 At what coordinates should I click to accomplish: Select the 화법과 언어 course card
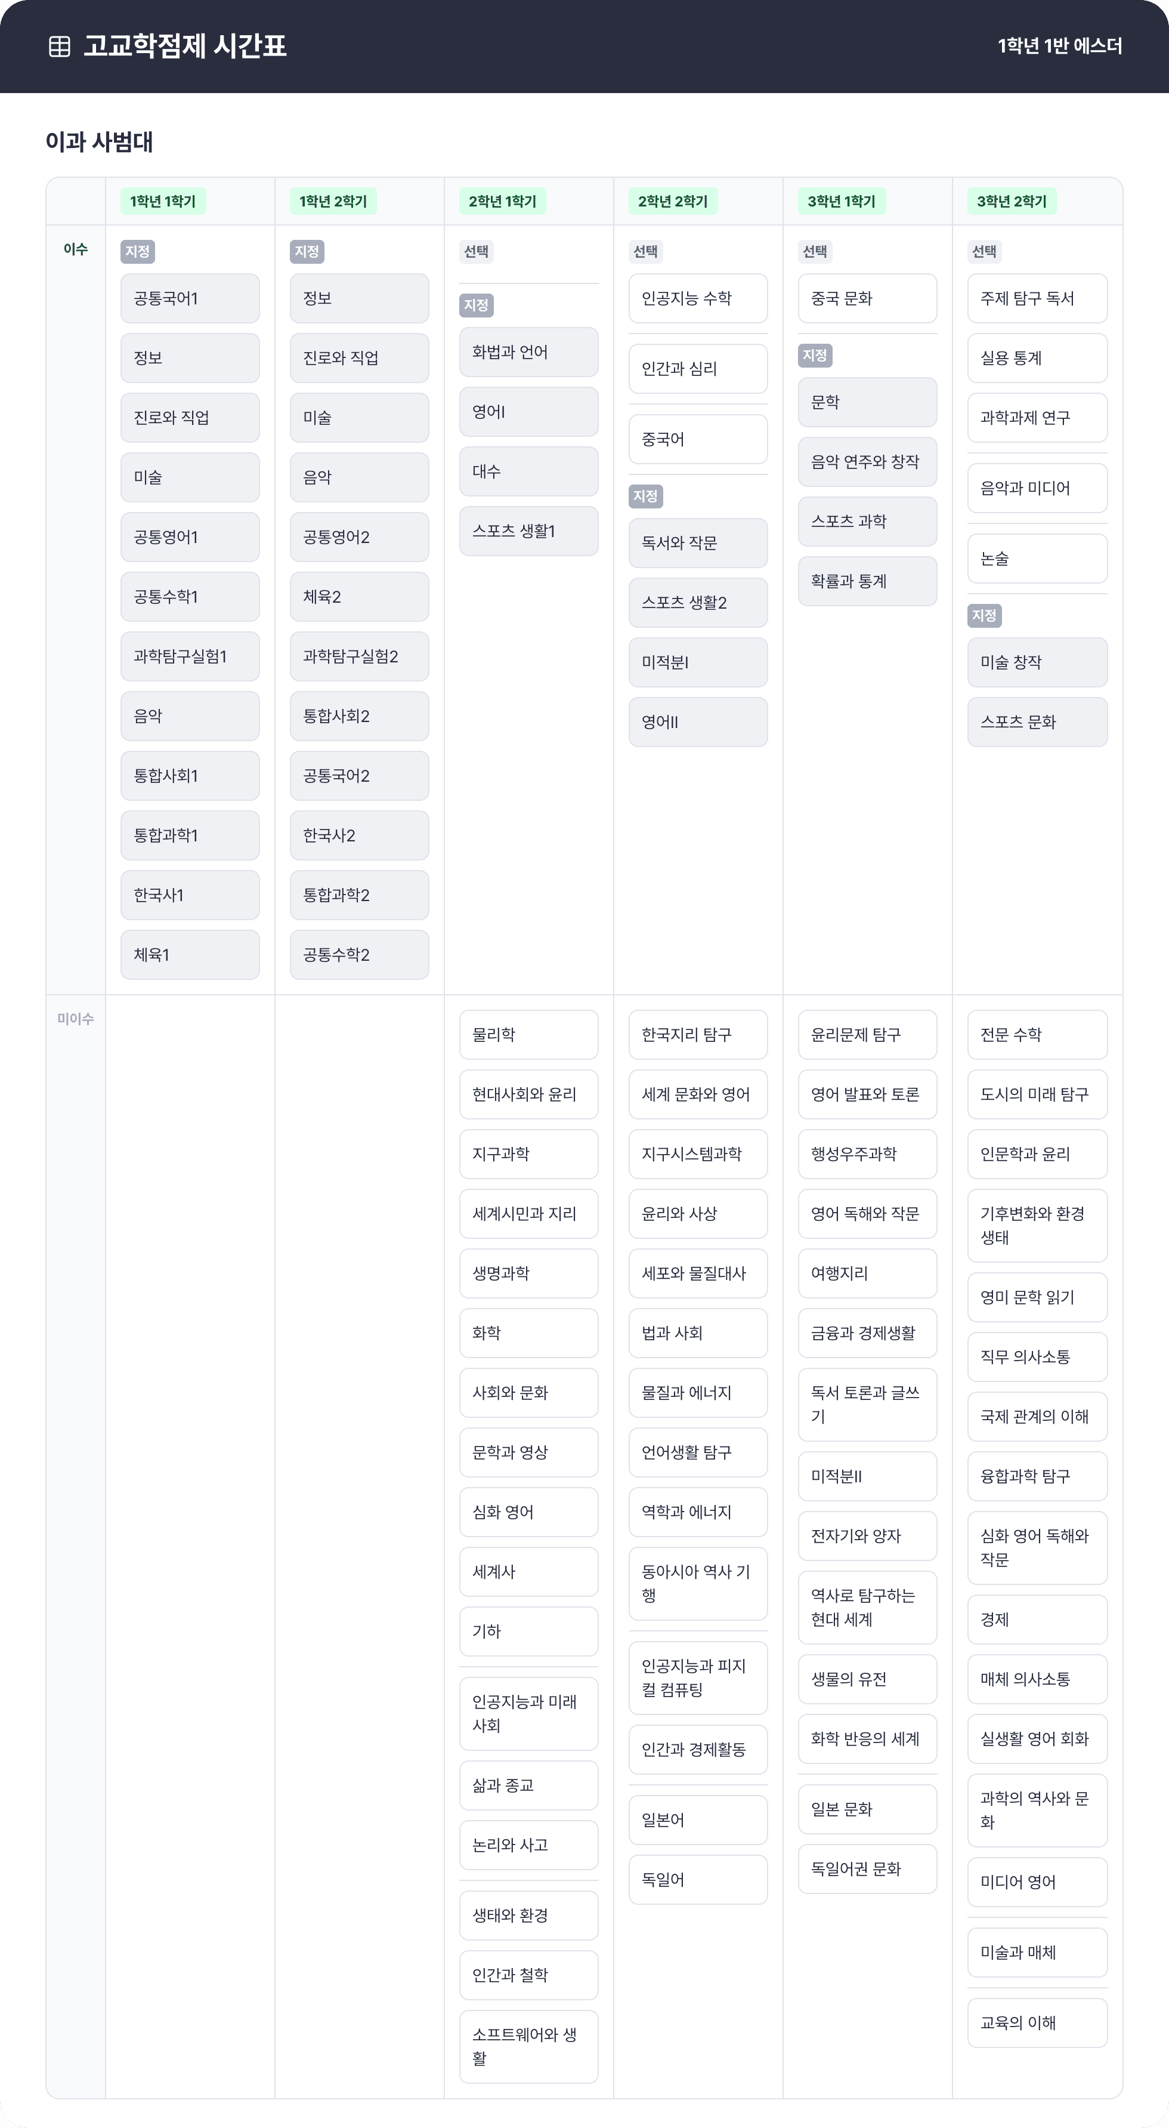pyautogui.click(x=528, y=352)
